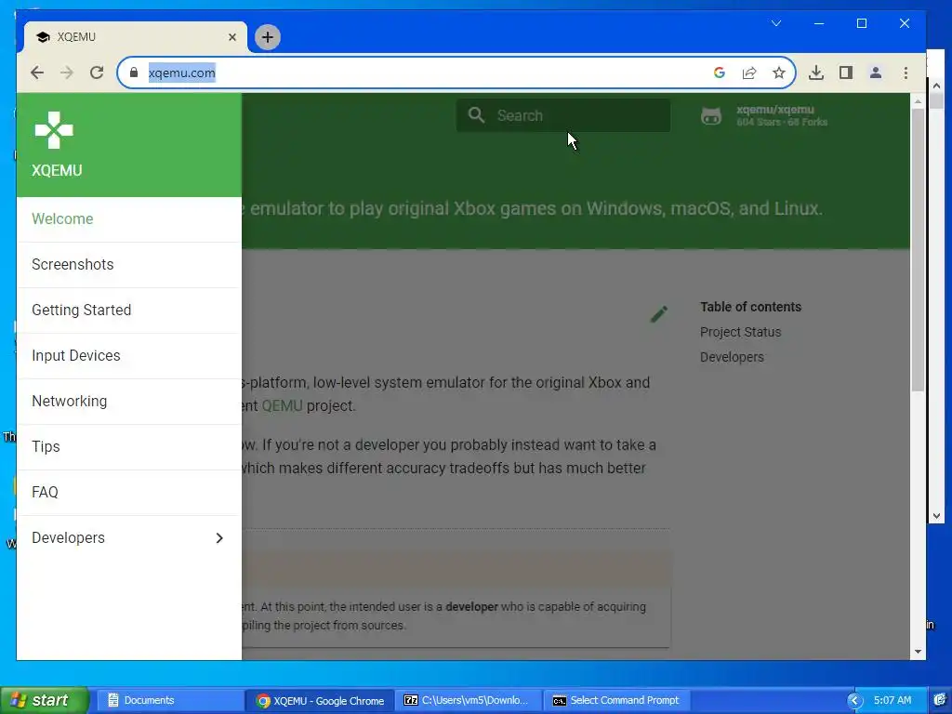
Task: Click the XQEMU title in the sidebar header
Action: [x=57, y=171]
